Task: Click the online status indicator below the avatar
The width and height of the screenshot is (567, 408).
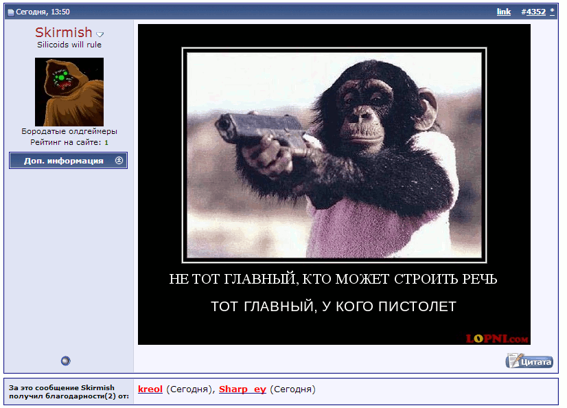Action: pyautogui.click(x=65, y=360)
